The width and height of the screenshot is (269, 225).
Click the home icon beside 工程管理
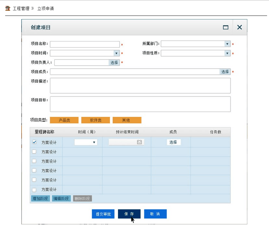pyautogui.click(x=8, y=8)
